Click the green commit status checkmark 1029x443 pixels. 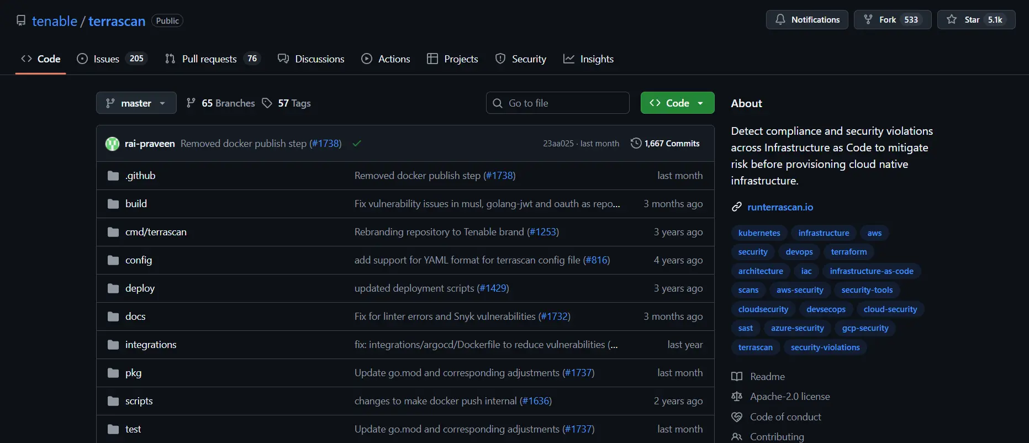click(357, 144)
